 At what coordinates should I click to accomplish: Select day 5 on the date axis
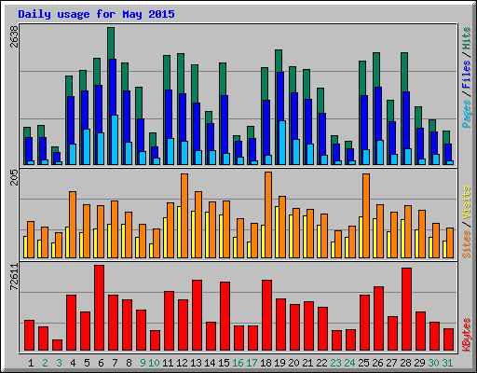pyautogui.click(x=87, y=363)
